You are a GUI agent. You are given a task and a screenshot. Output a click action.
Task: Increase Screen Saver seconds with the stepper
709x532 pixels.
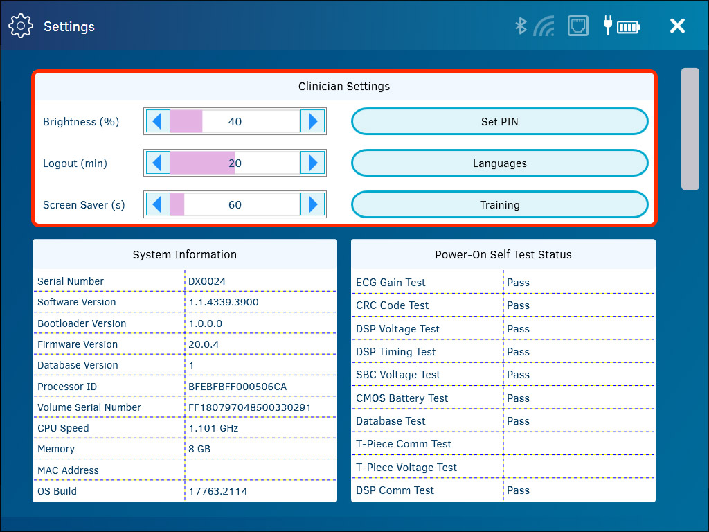point(313,204)
